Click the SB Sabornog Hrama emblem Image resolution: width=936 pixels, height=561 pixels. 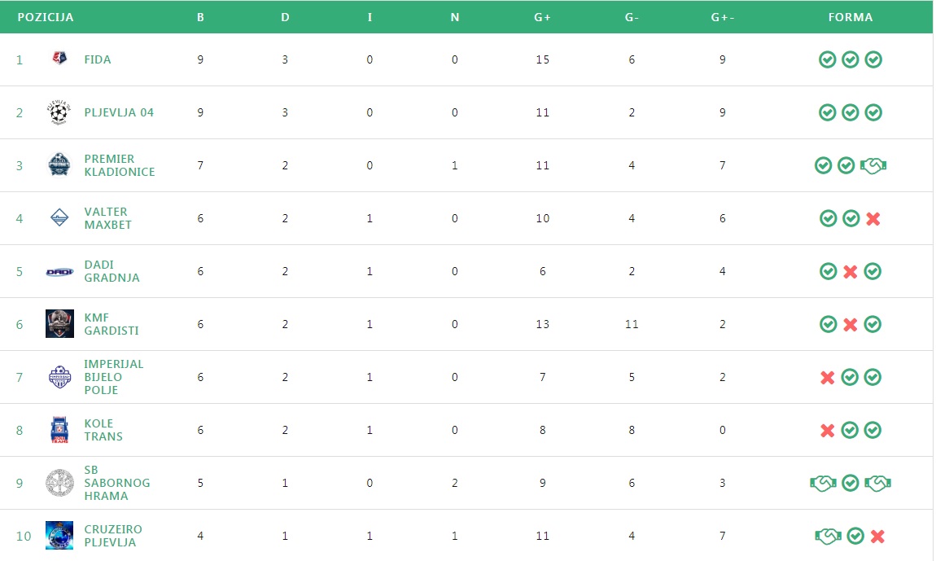59,483
